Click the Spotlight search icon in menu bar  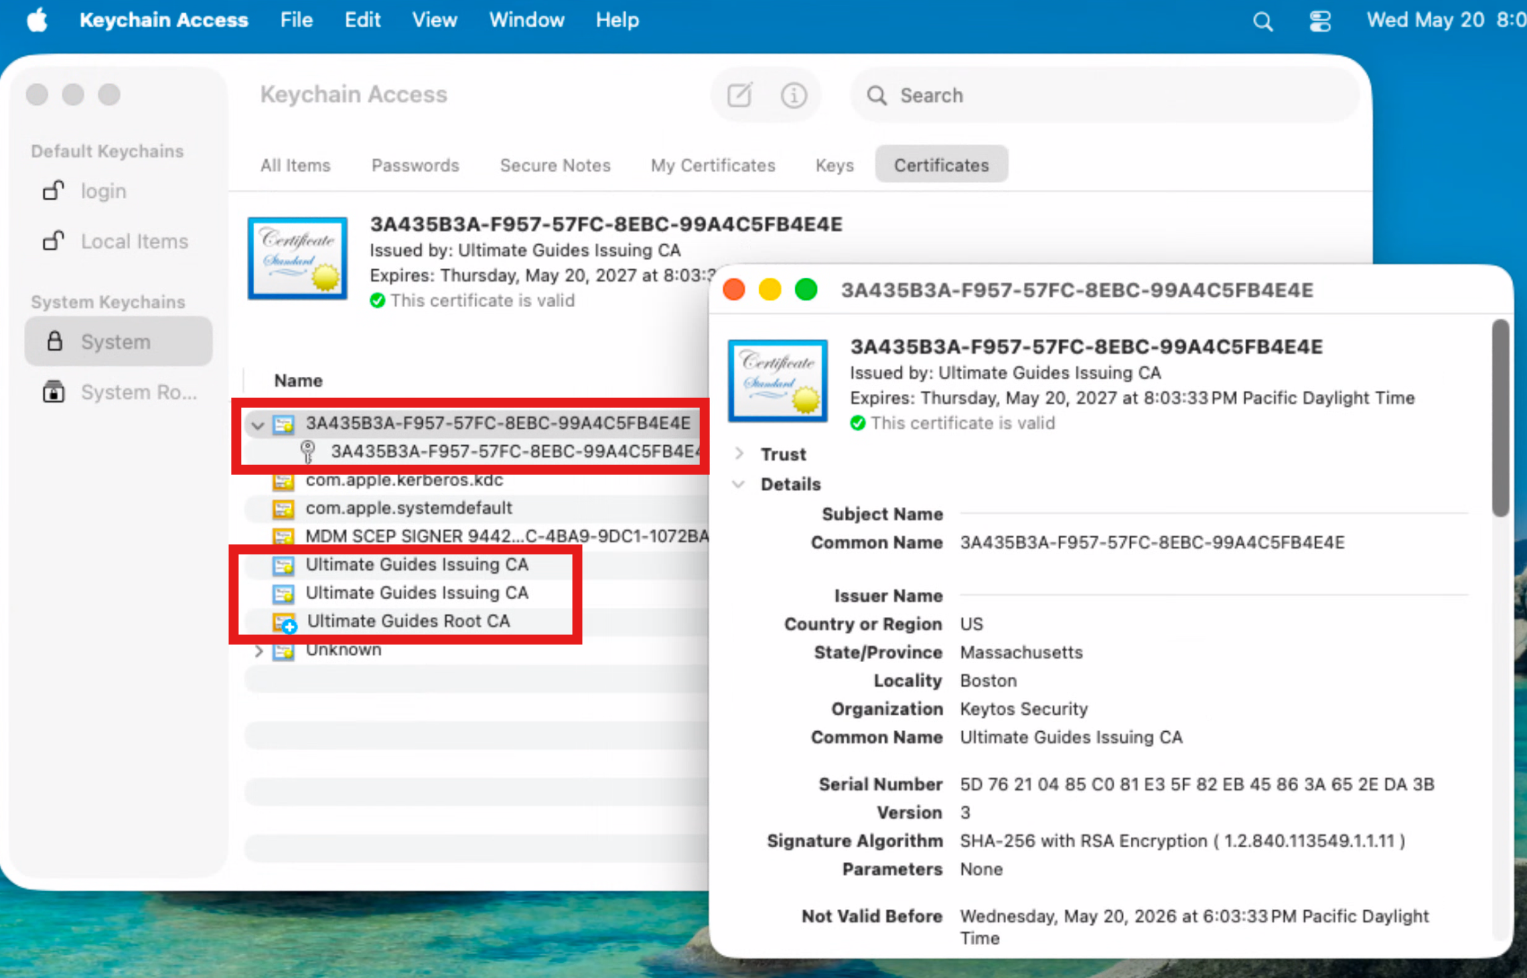pos(1262,21)
